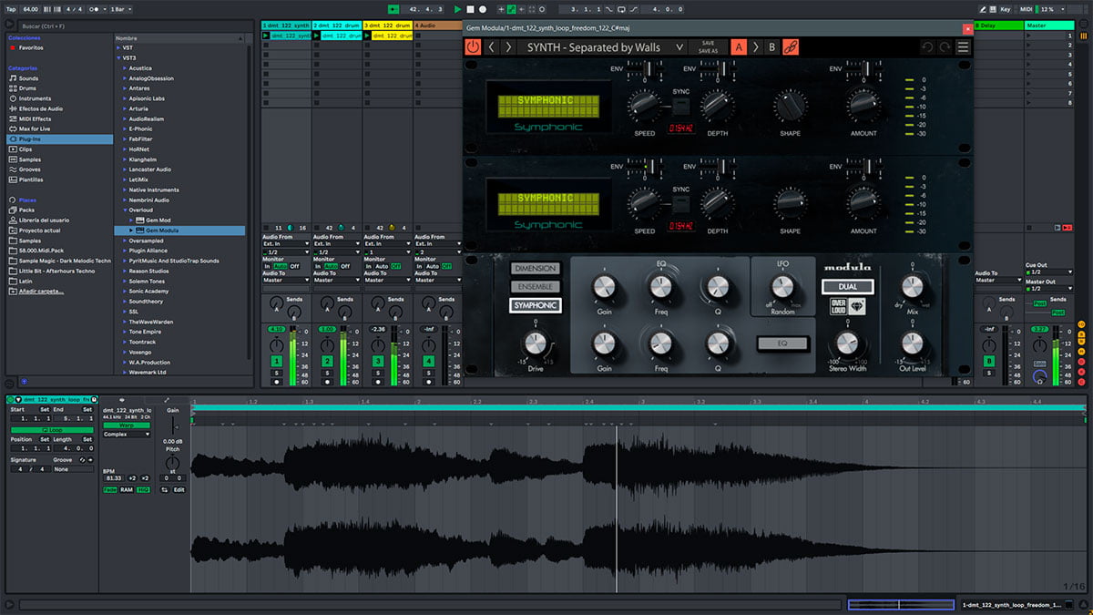The width and height of the screenshot is (1093, 615).
Task: Open the Efectos de Audio category
Action: 41,108
